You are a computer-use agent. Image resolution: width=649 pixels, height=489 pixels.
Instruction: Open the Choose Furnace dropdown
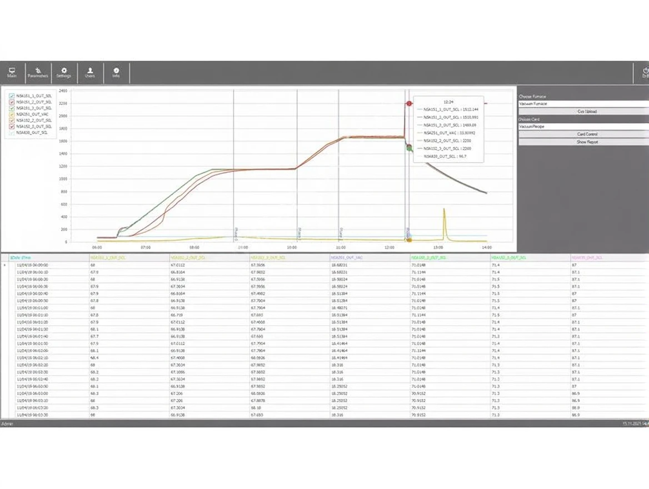[x=583, y=104]
